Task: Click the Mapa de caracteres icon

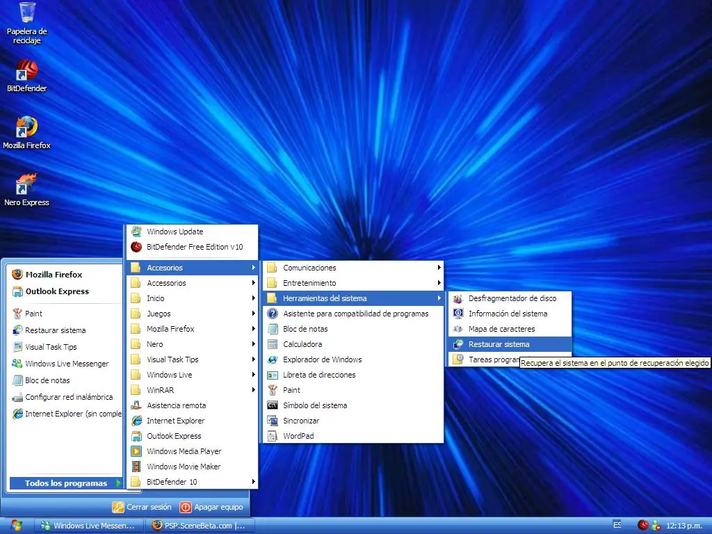Action: (x=458, y=329)
